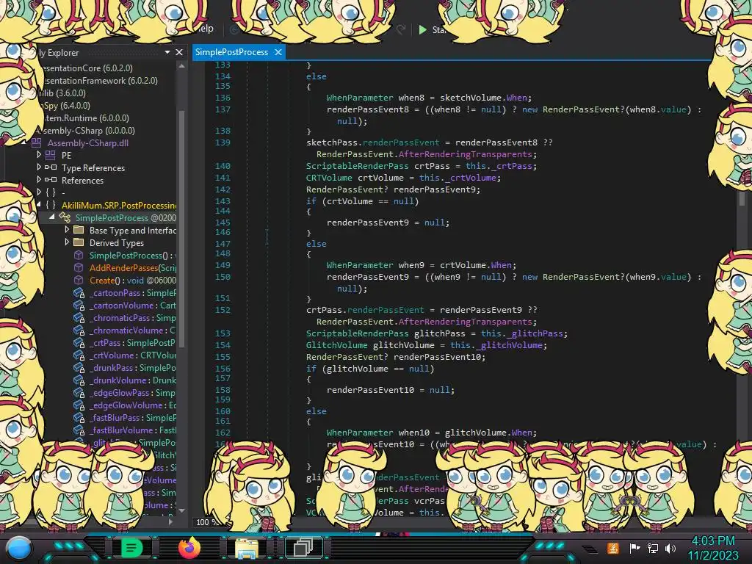This screenshot has width=752, height=564.
Task: Expand Derived Types folder
Action: click(67, 242)
